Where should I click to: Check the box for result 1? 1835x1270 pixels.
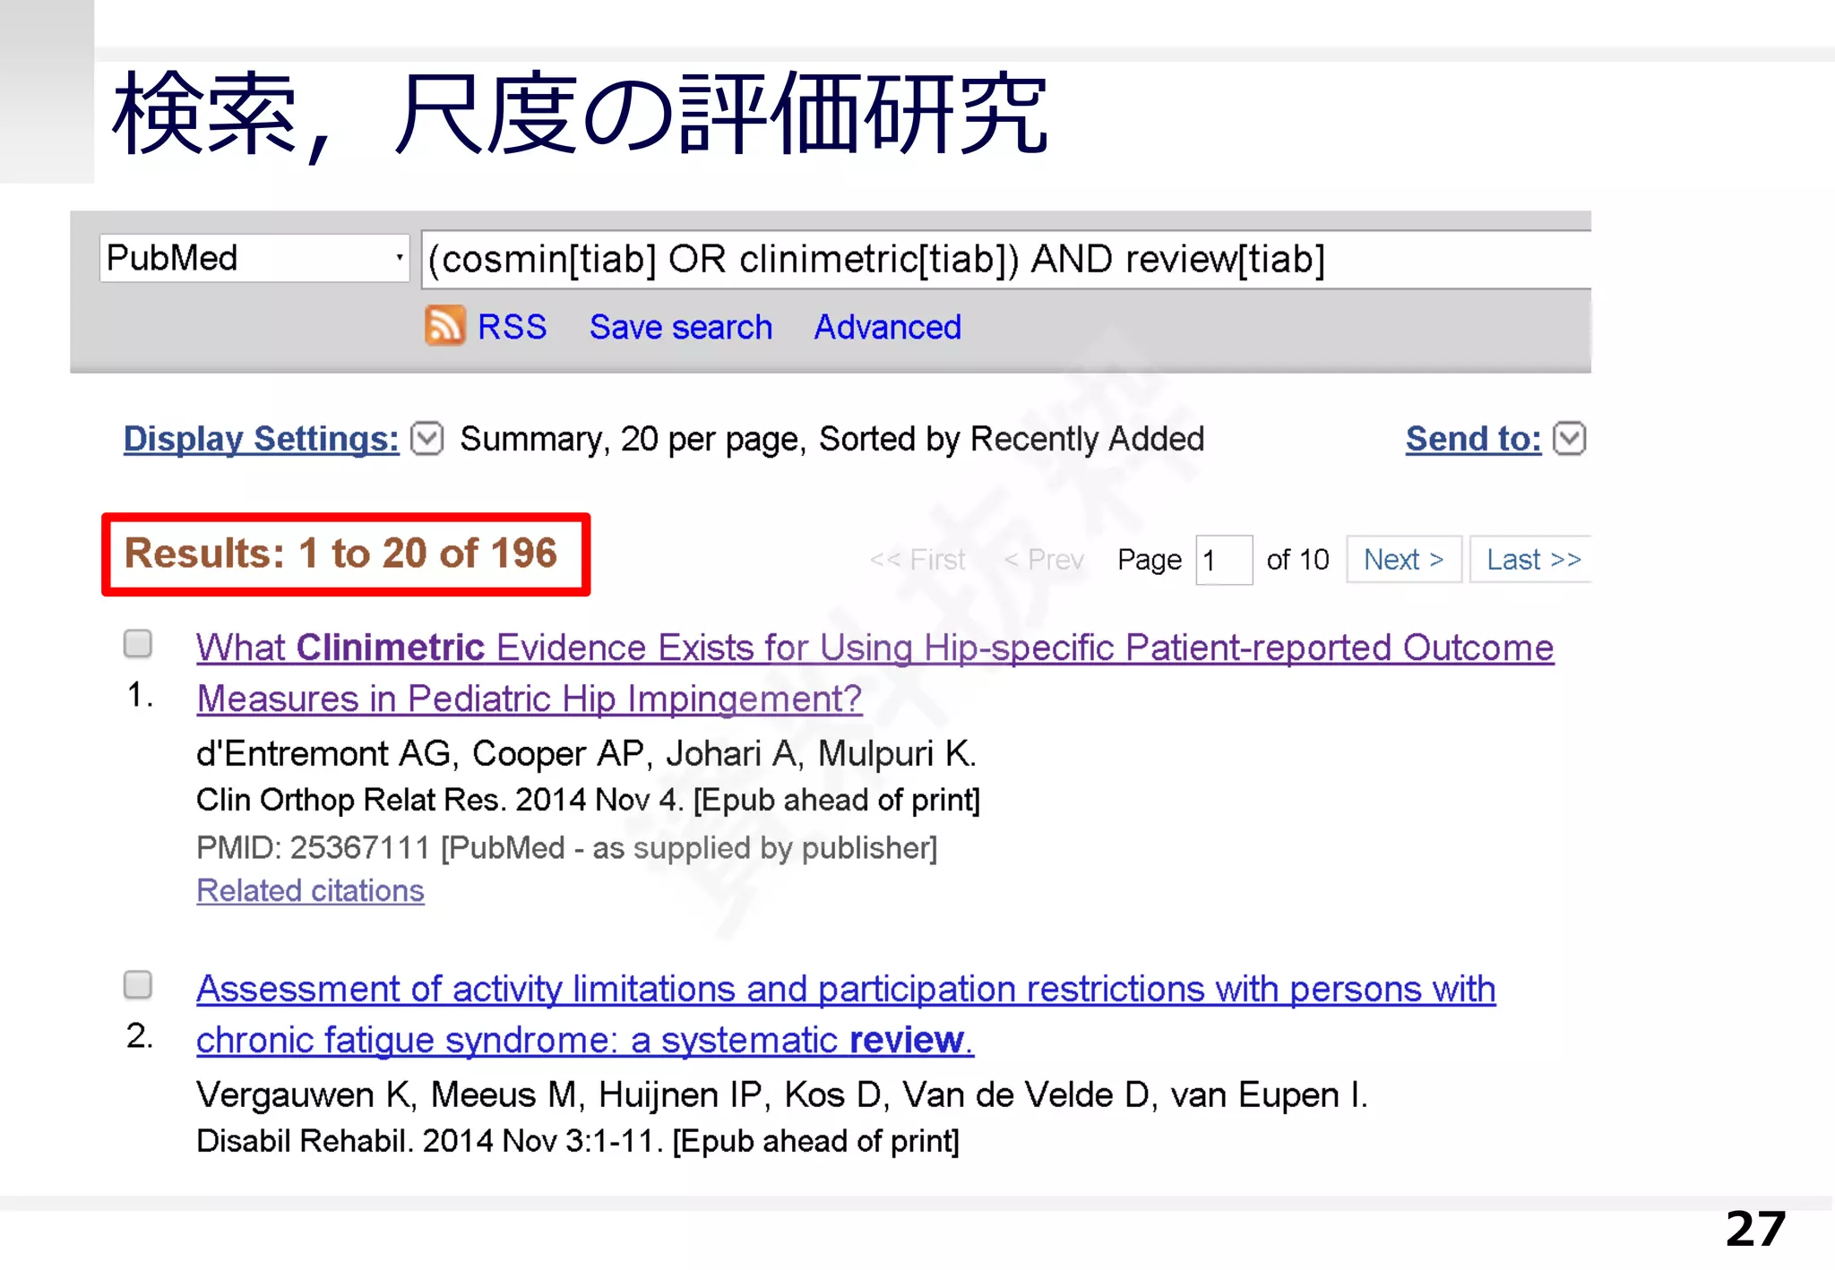tap(138, 643)
